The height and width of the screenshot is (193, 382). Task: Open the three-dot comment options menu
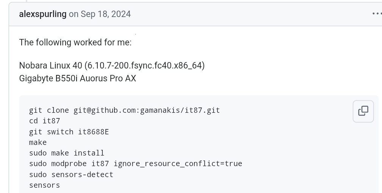(x=377, y=14)
